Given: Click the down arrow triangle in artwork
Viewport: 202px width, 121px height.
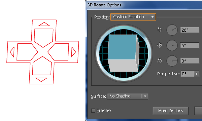Looking at the screenshot, I should click(41, 80).
